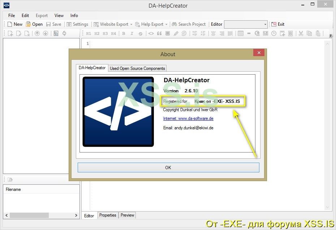
Task: Toggle bold formatting icon
Action: point(124,33)
